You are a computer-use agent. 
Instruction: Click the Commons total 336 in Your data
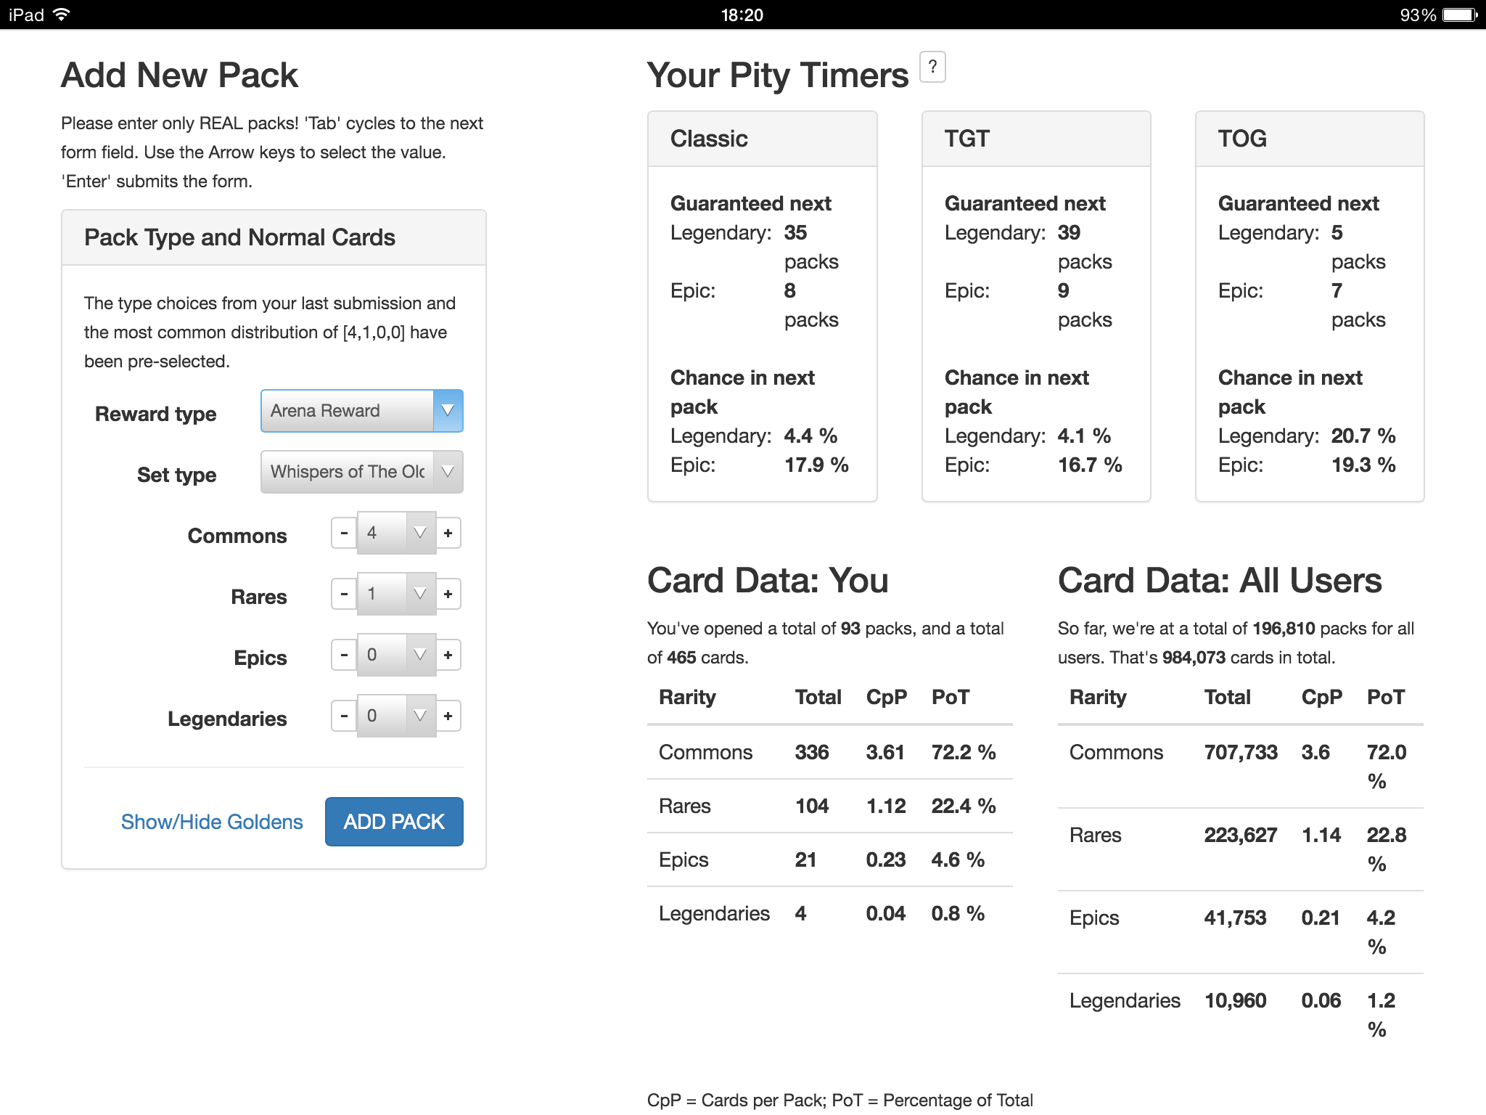[812, 752]
